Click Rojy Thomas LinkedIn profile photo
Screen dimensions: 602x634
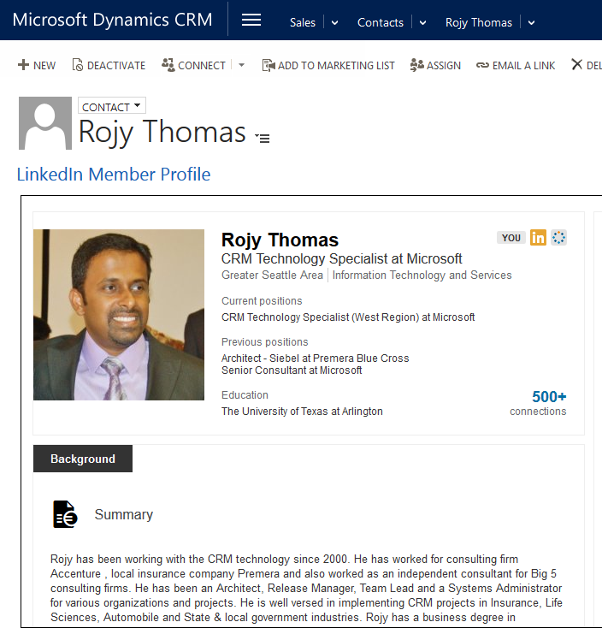(119, 315)
